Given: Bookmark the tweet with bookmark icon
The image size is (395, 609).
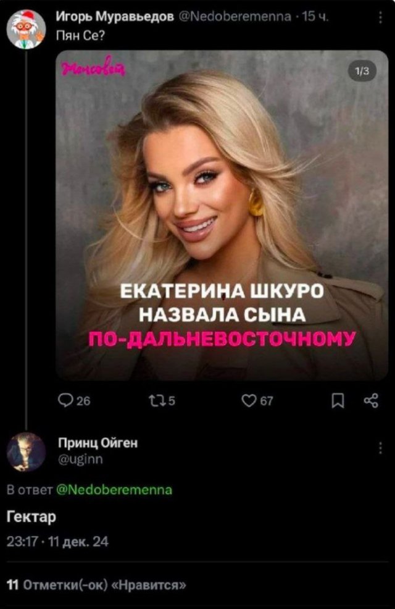Looking at the screenshot, I should (338, 400).
